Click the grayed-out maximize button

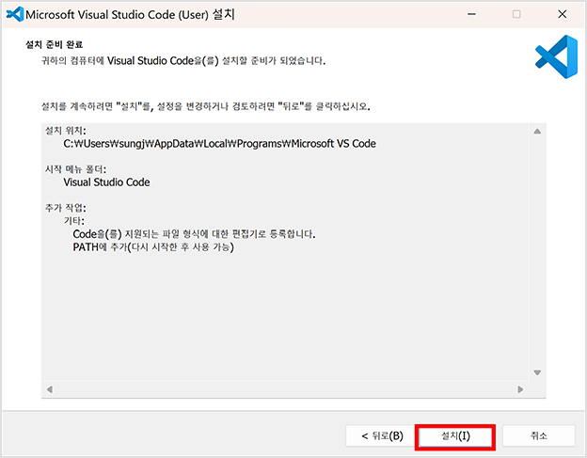click(x=516, y=15)
